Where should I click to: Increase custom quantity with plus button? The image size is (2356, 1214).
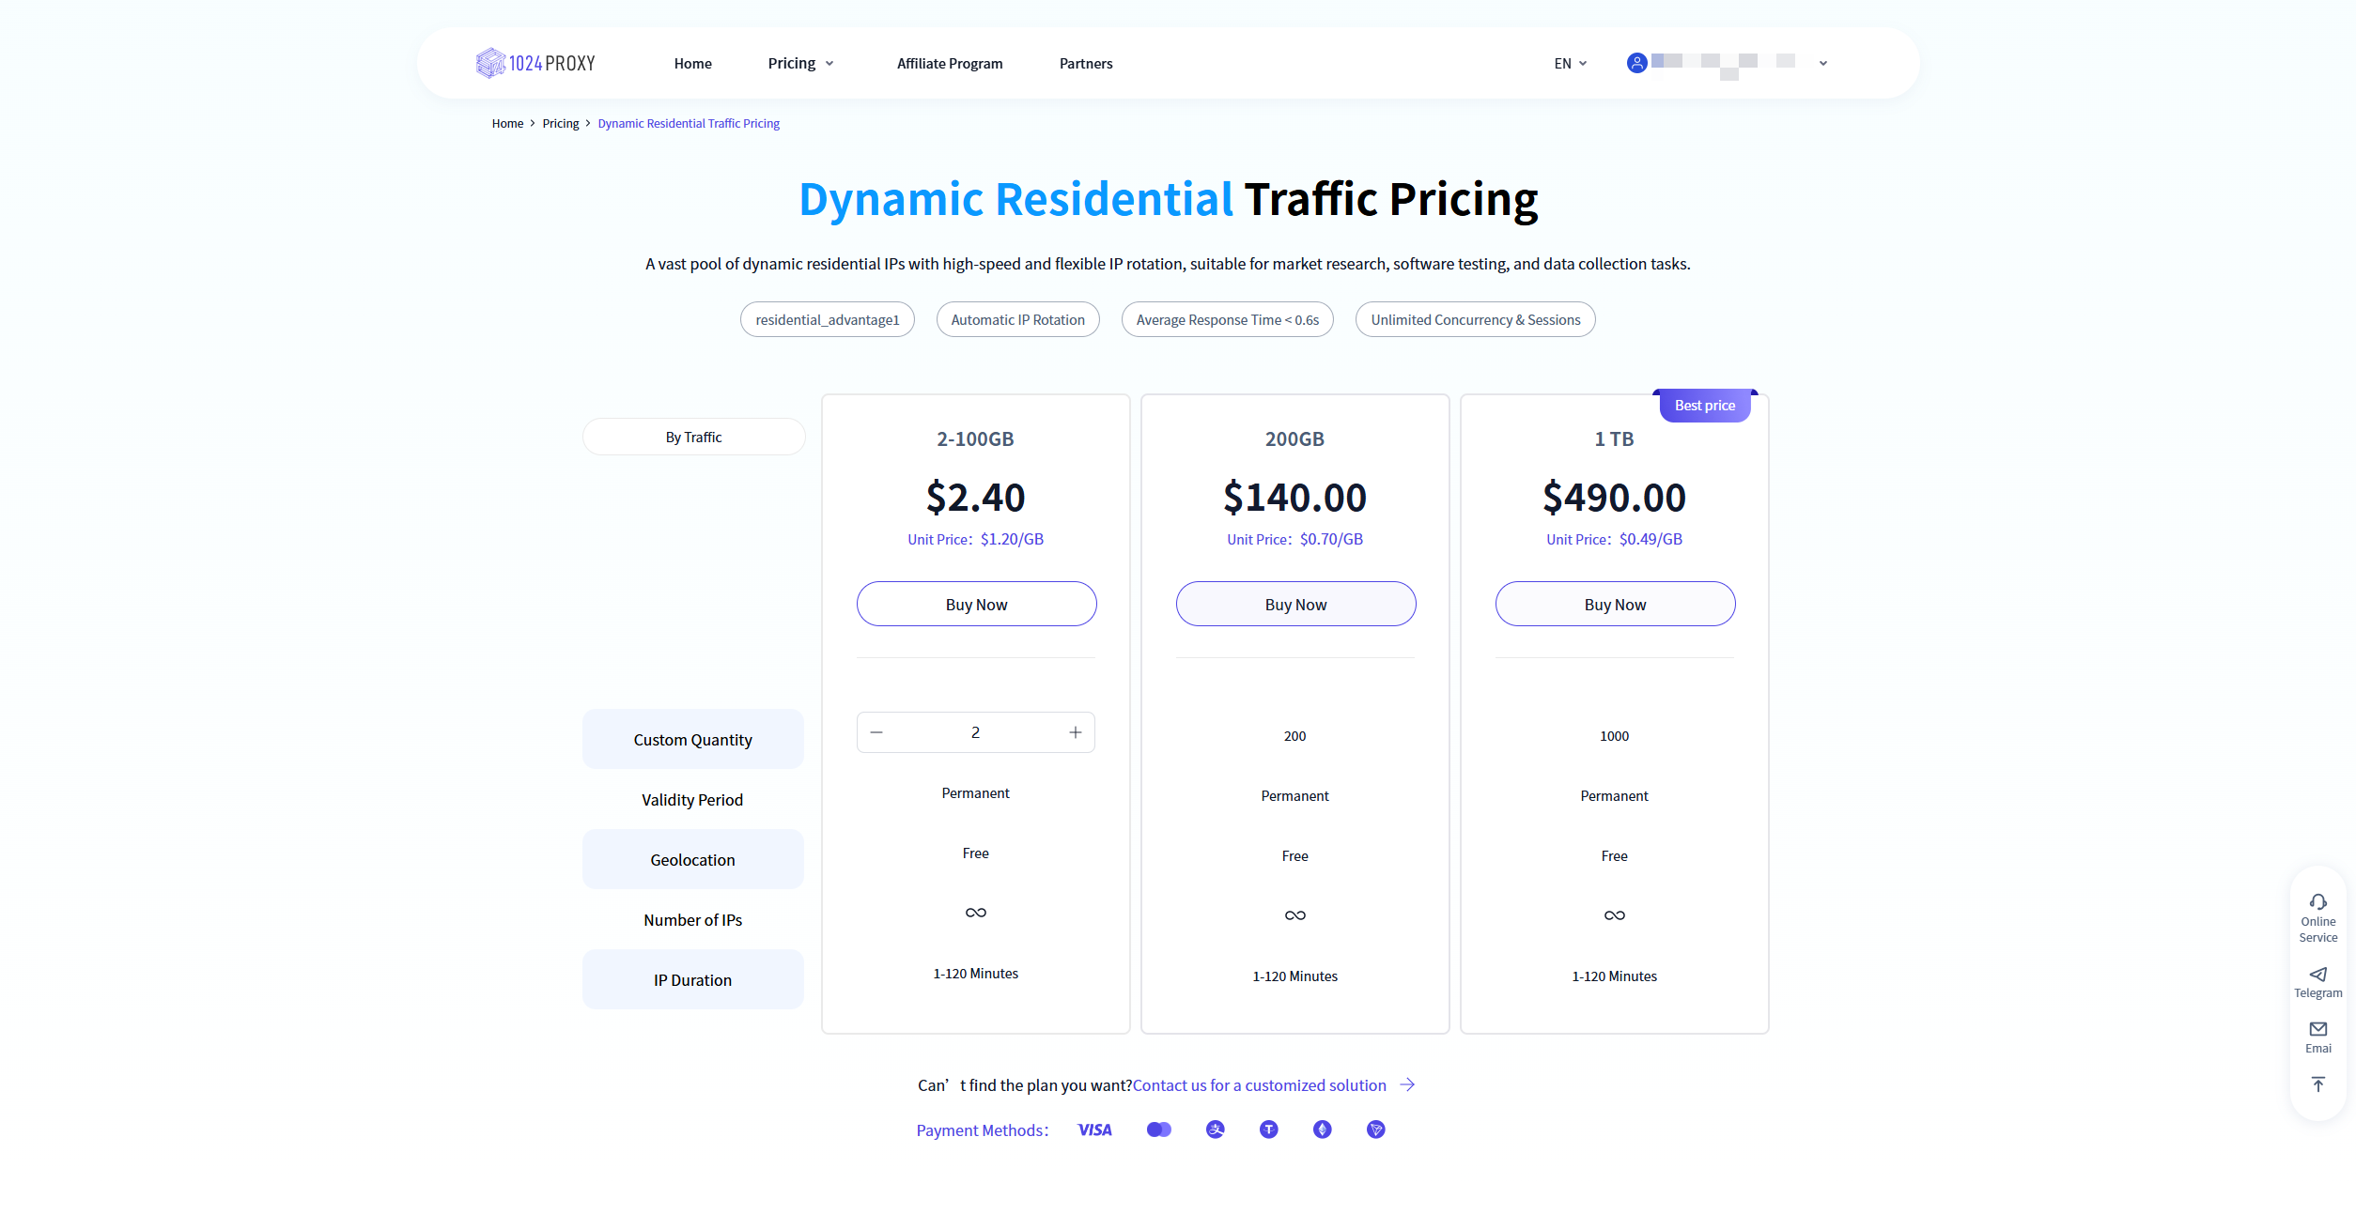pyautogui.click(x=1076, y=732)
